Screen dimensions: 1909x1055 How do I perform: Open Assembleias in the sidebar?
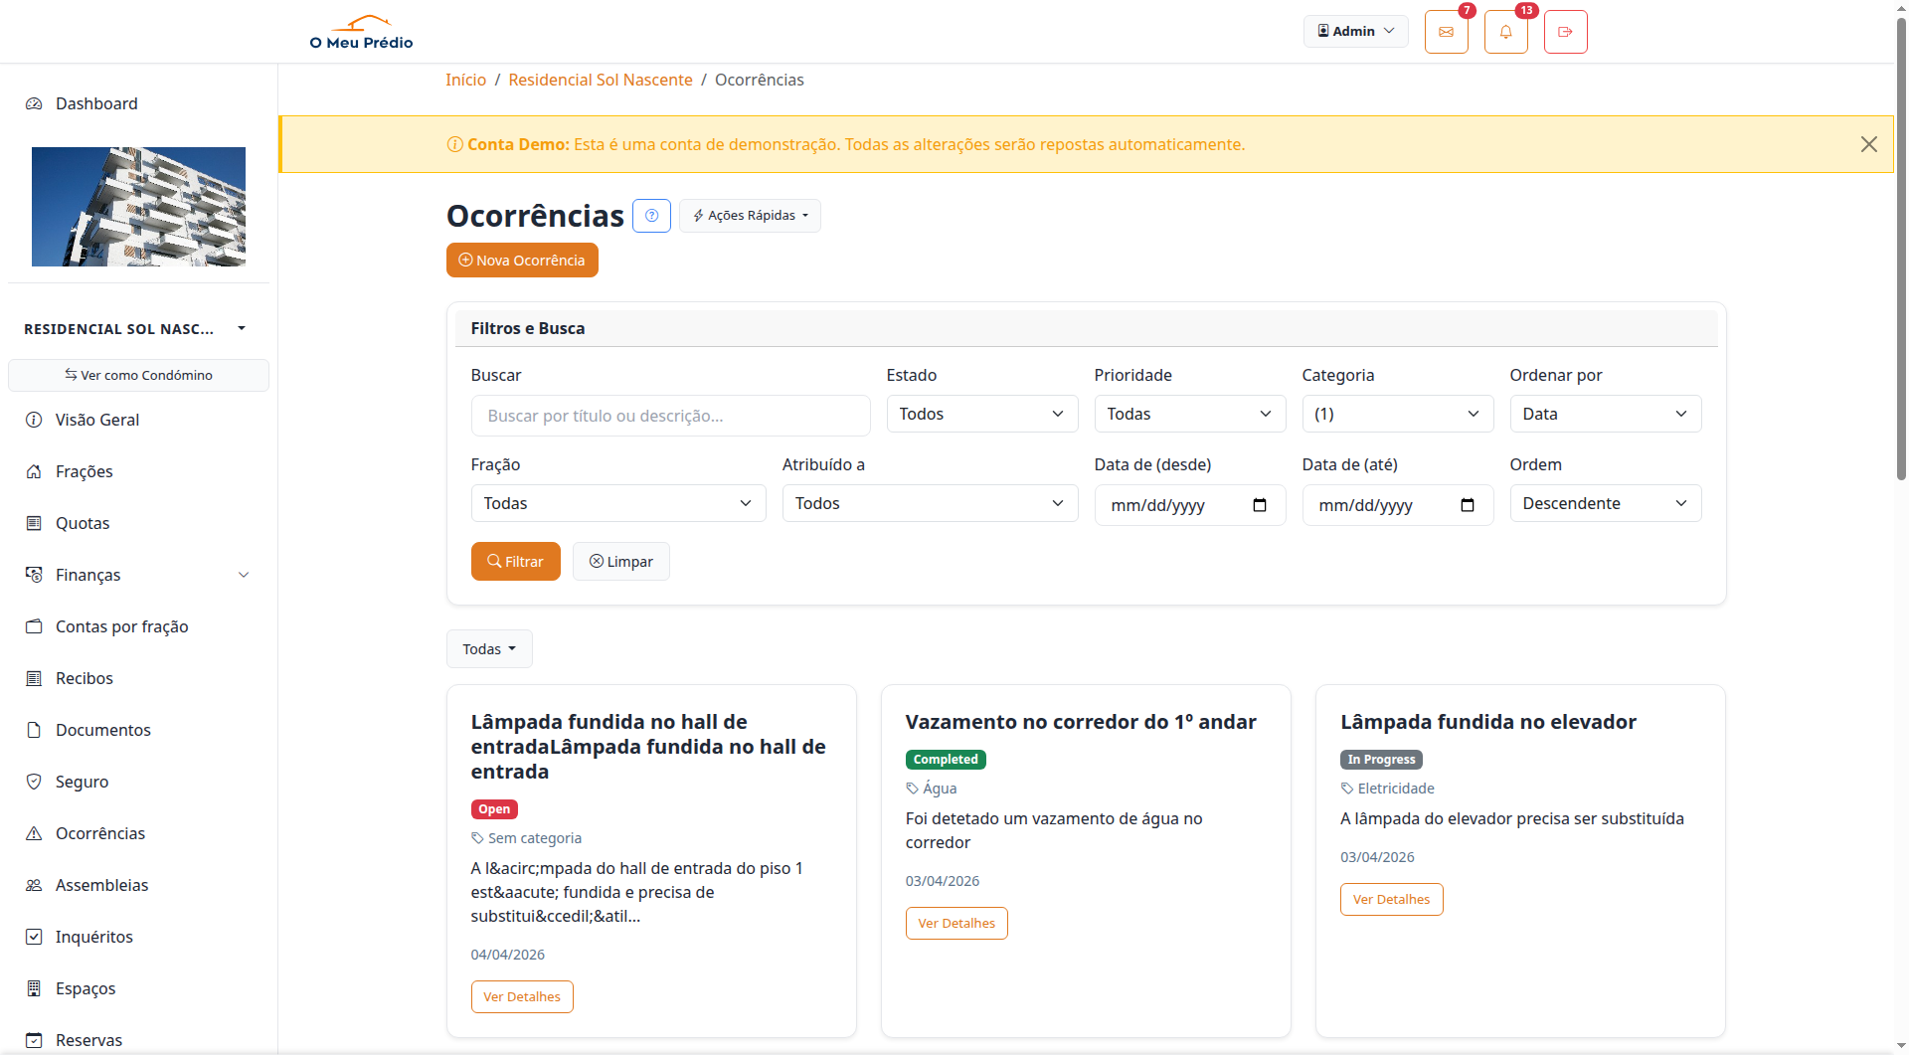click(101, 885)
